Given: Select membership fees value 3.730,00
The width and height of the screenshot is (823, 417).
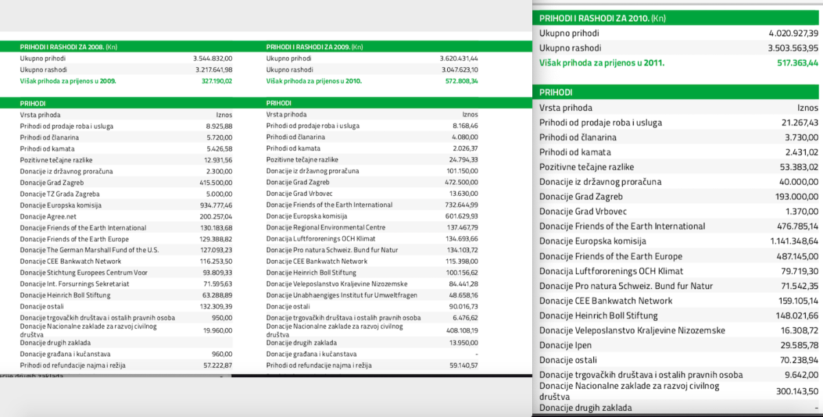Looking at the screenshot, I should [x=802, y=138].
